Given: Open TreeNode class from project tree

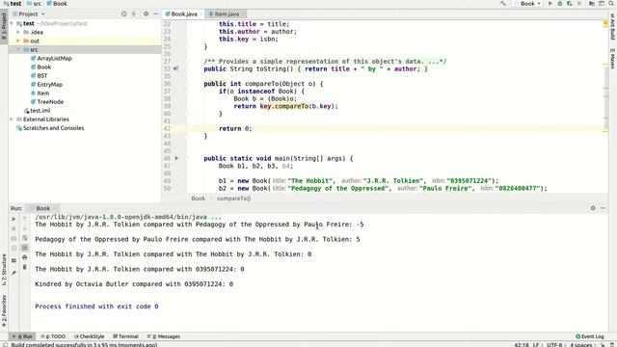Looking at the screenshot, I should tap(47, 102).
